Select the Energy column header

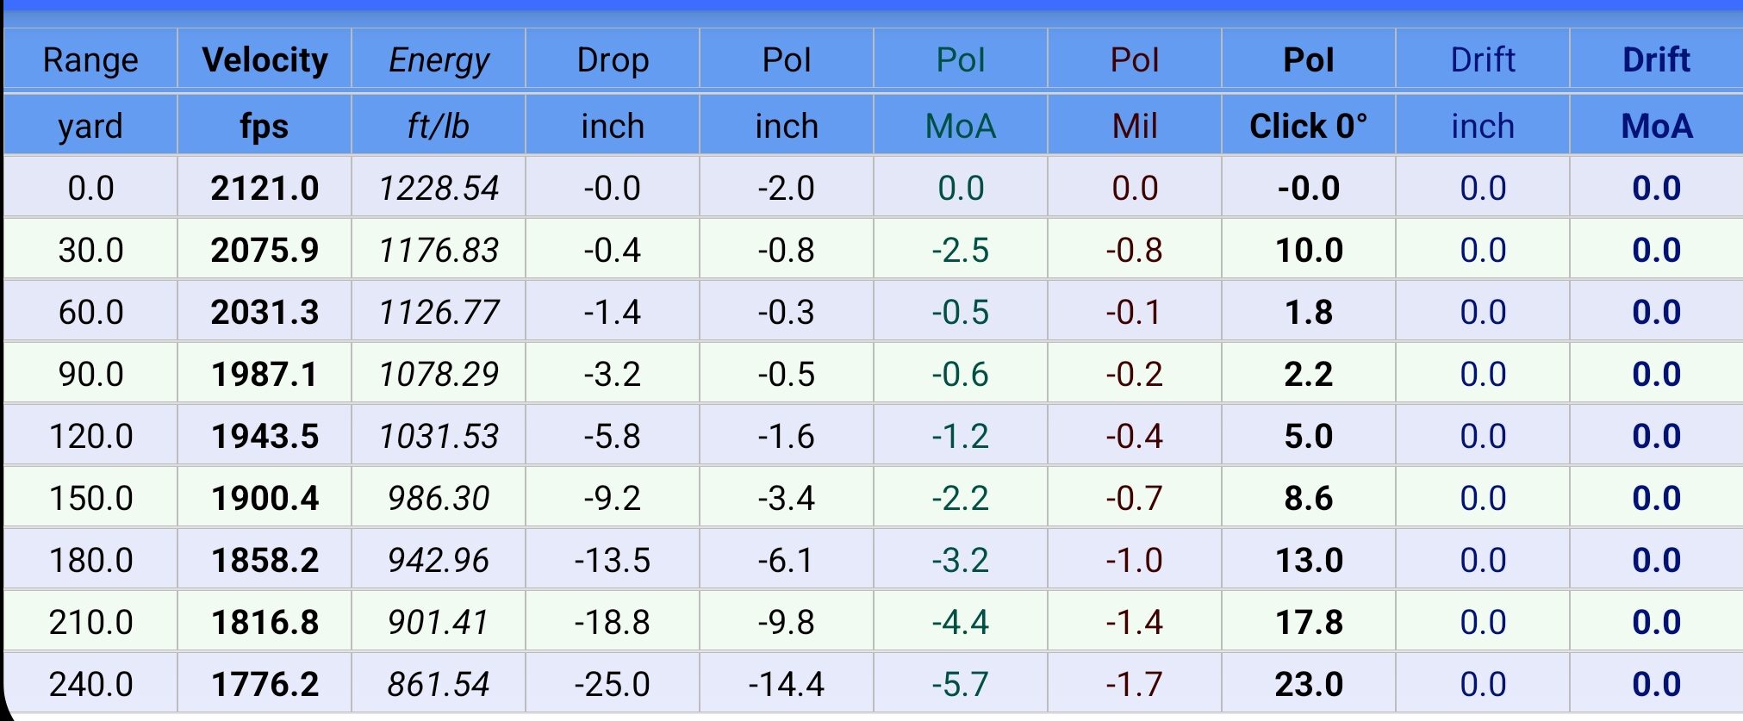tap(439, 59)
